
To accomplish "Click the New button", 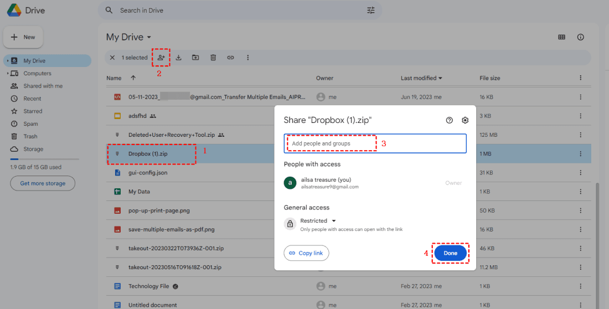I will click(23, 37).
